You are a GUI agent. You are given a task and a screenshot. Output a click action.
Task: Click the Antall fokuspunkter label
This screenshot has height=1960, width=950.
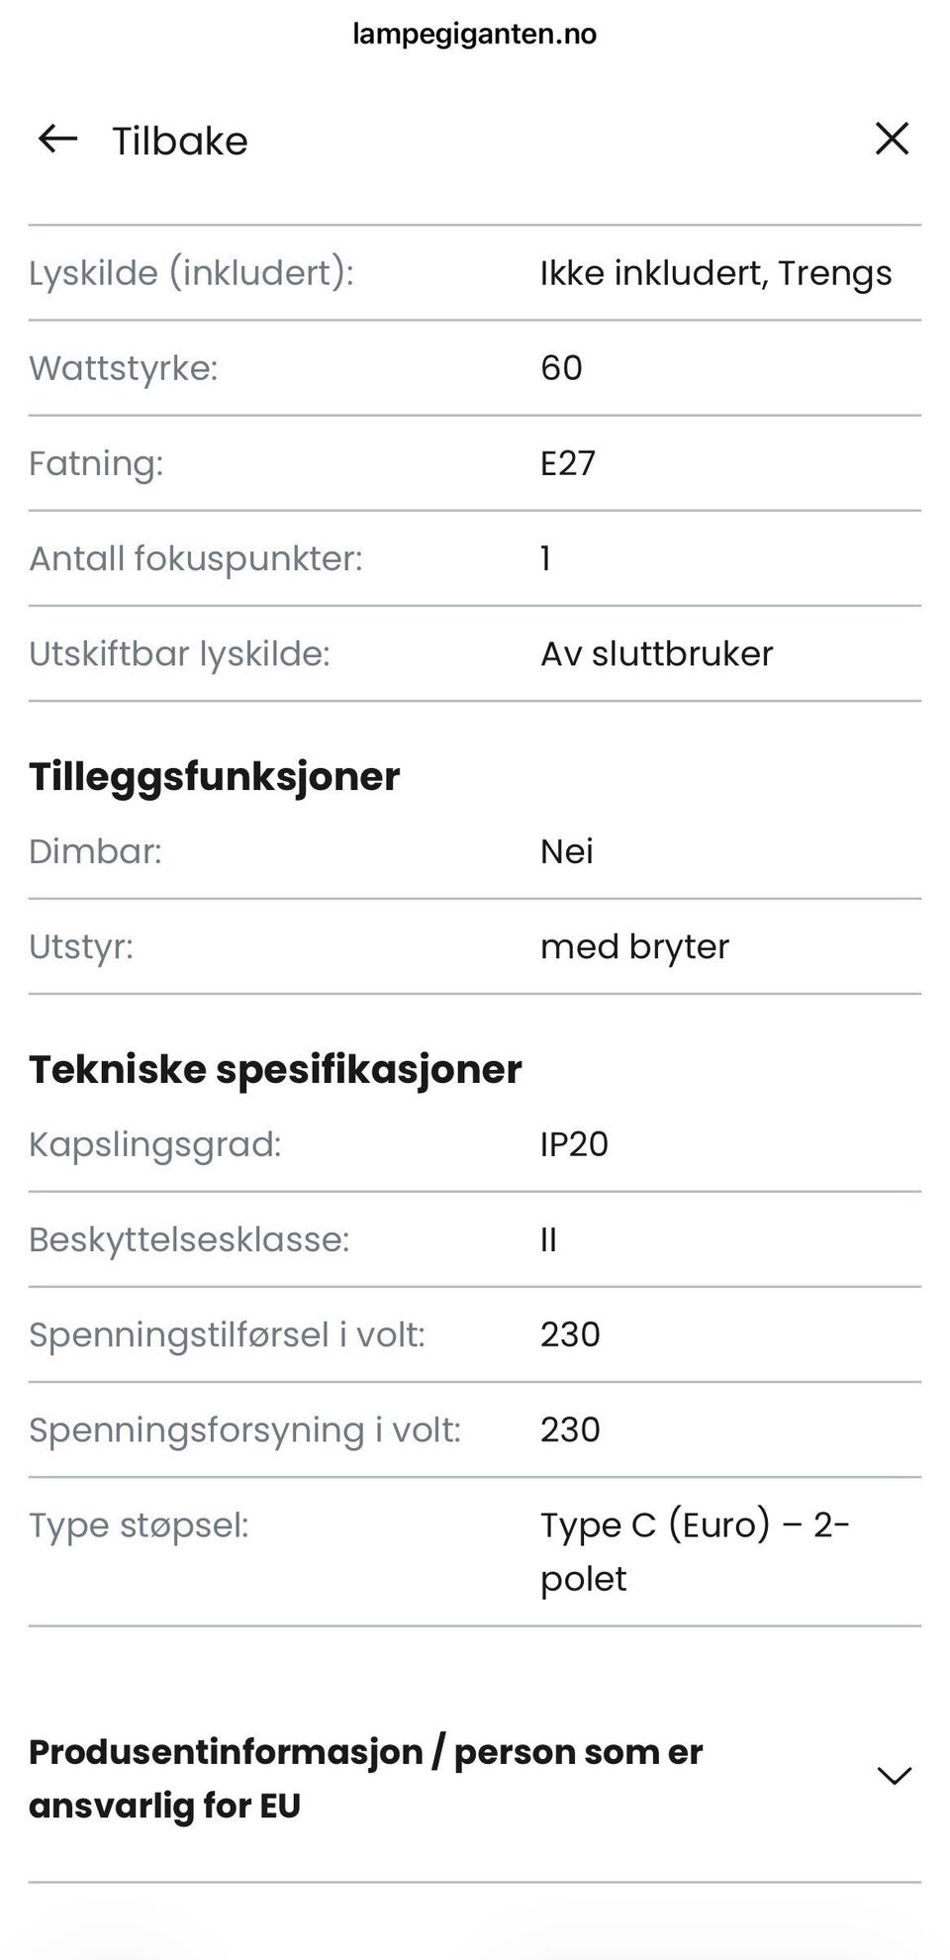[x=196, y=559]
